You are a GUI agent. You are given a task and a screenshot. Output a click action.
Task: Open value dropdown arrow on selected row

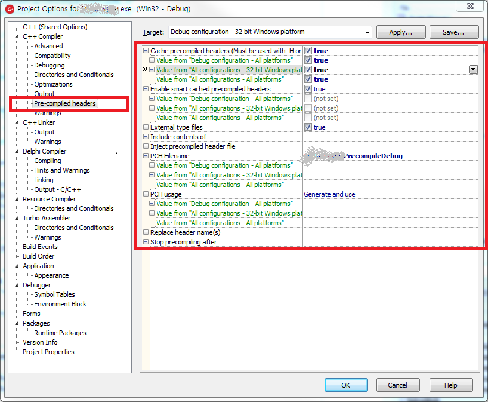pyautogui.click(x=473, y=70)
